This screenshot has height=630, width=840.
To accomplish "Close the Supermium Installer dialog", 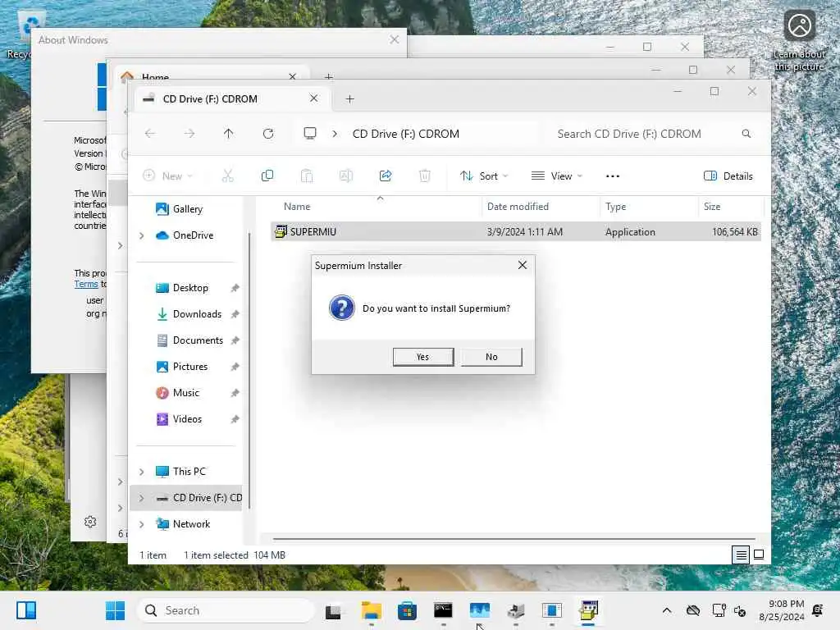I will (x=523, y=265).
